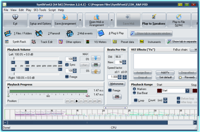
Task: Toggle the After loop checkbox
Action: click(x=178, y=102)
